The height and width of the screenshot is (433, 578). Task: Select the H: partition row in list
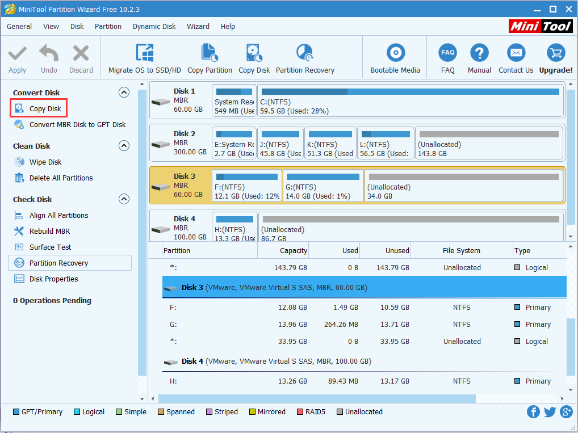coord(364,381)
